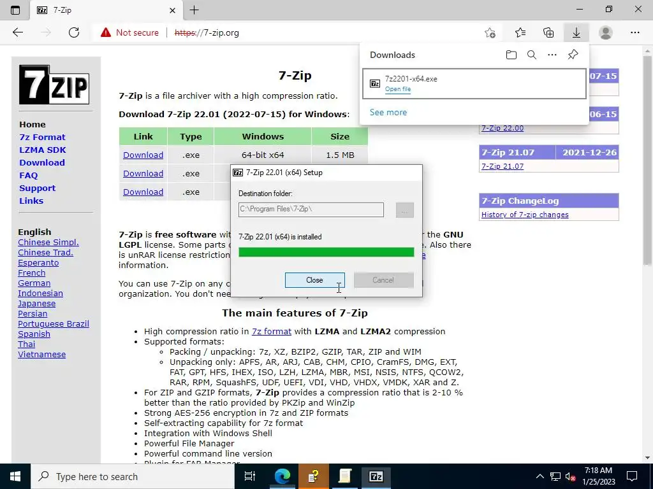Open downloads folder icon in Downloads panel
This screenshot has height=489, width=653.
click(511, 55)
